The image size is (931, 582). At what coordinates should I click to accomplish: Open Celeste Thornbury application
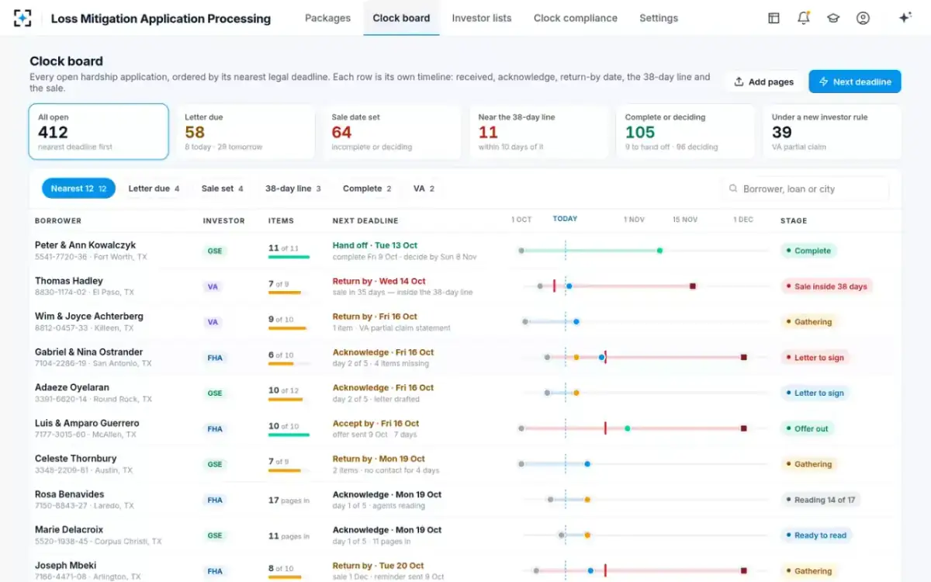[465, 465]
